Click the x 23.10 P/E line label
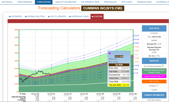The width and height of the screenshot is (169, 102). pos(136,35)
